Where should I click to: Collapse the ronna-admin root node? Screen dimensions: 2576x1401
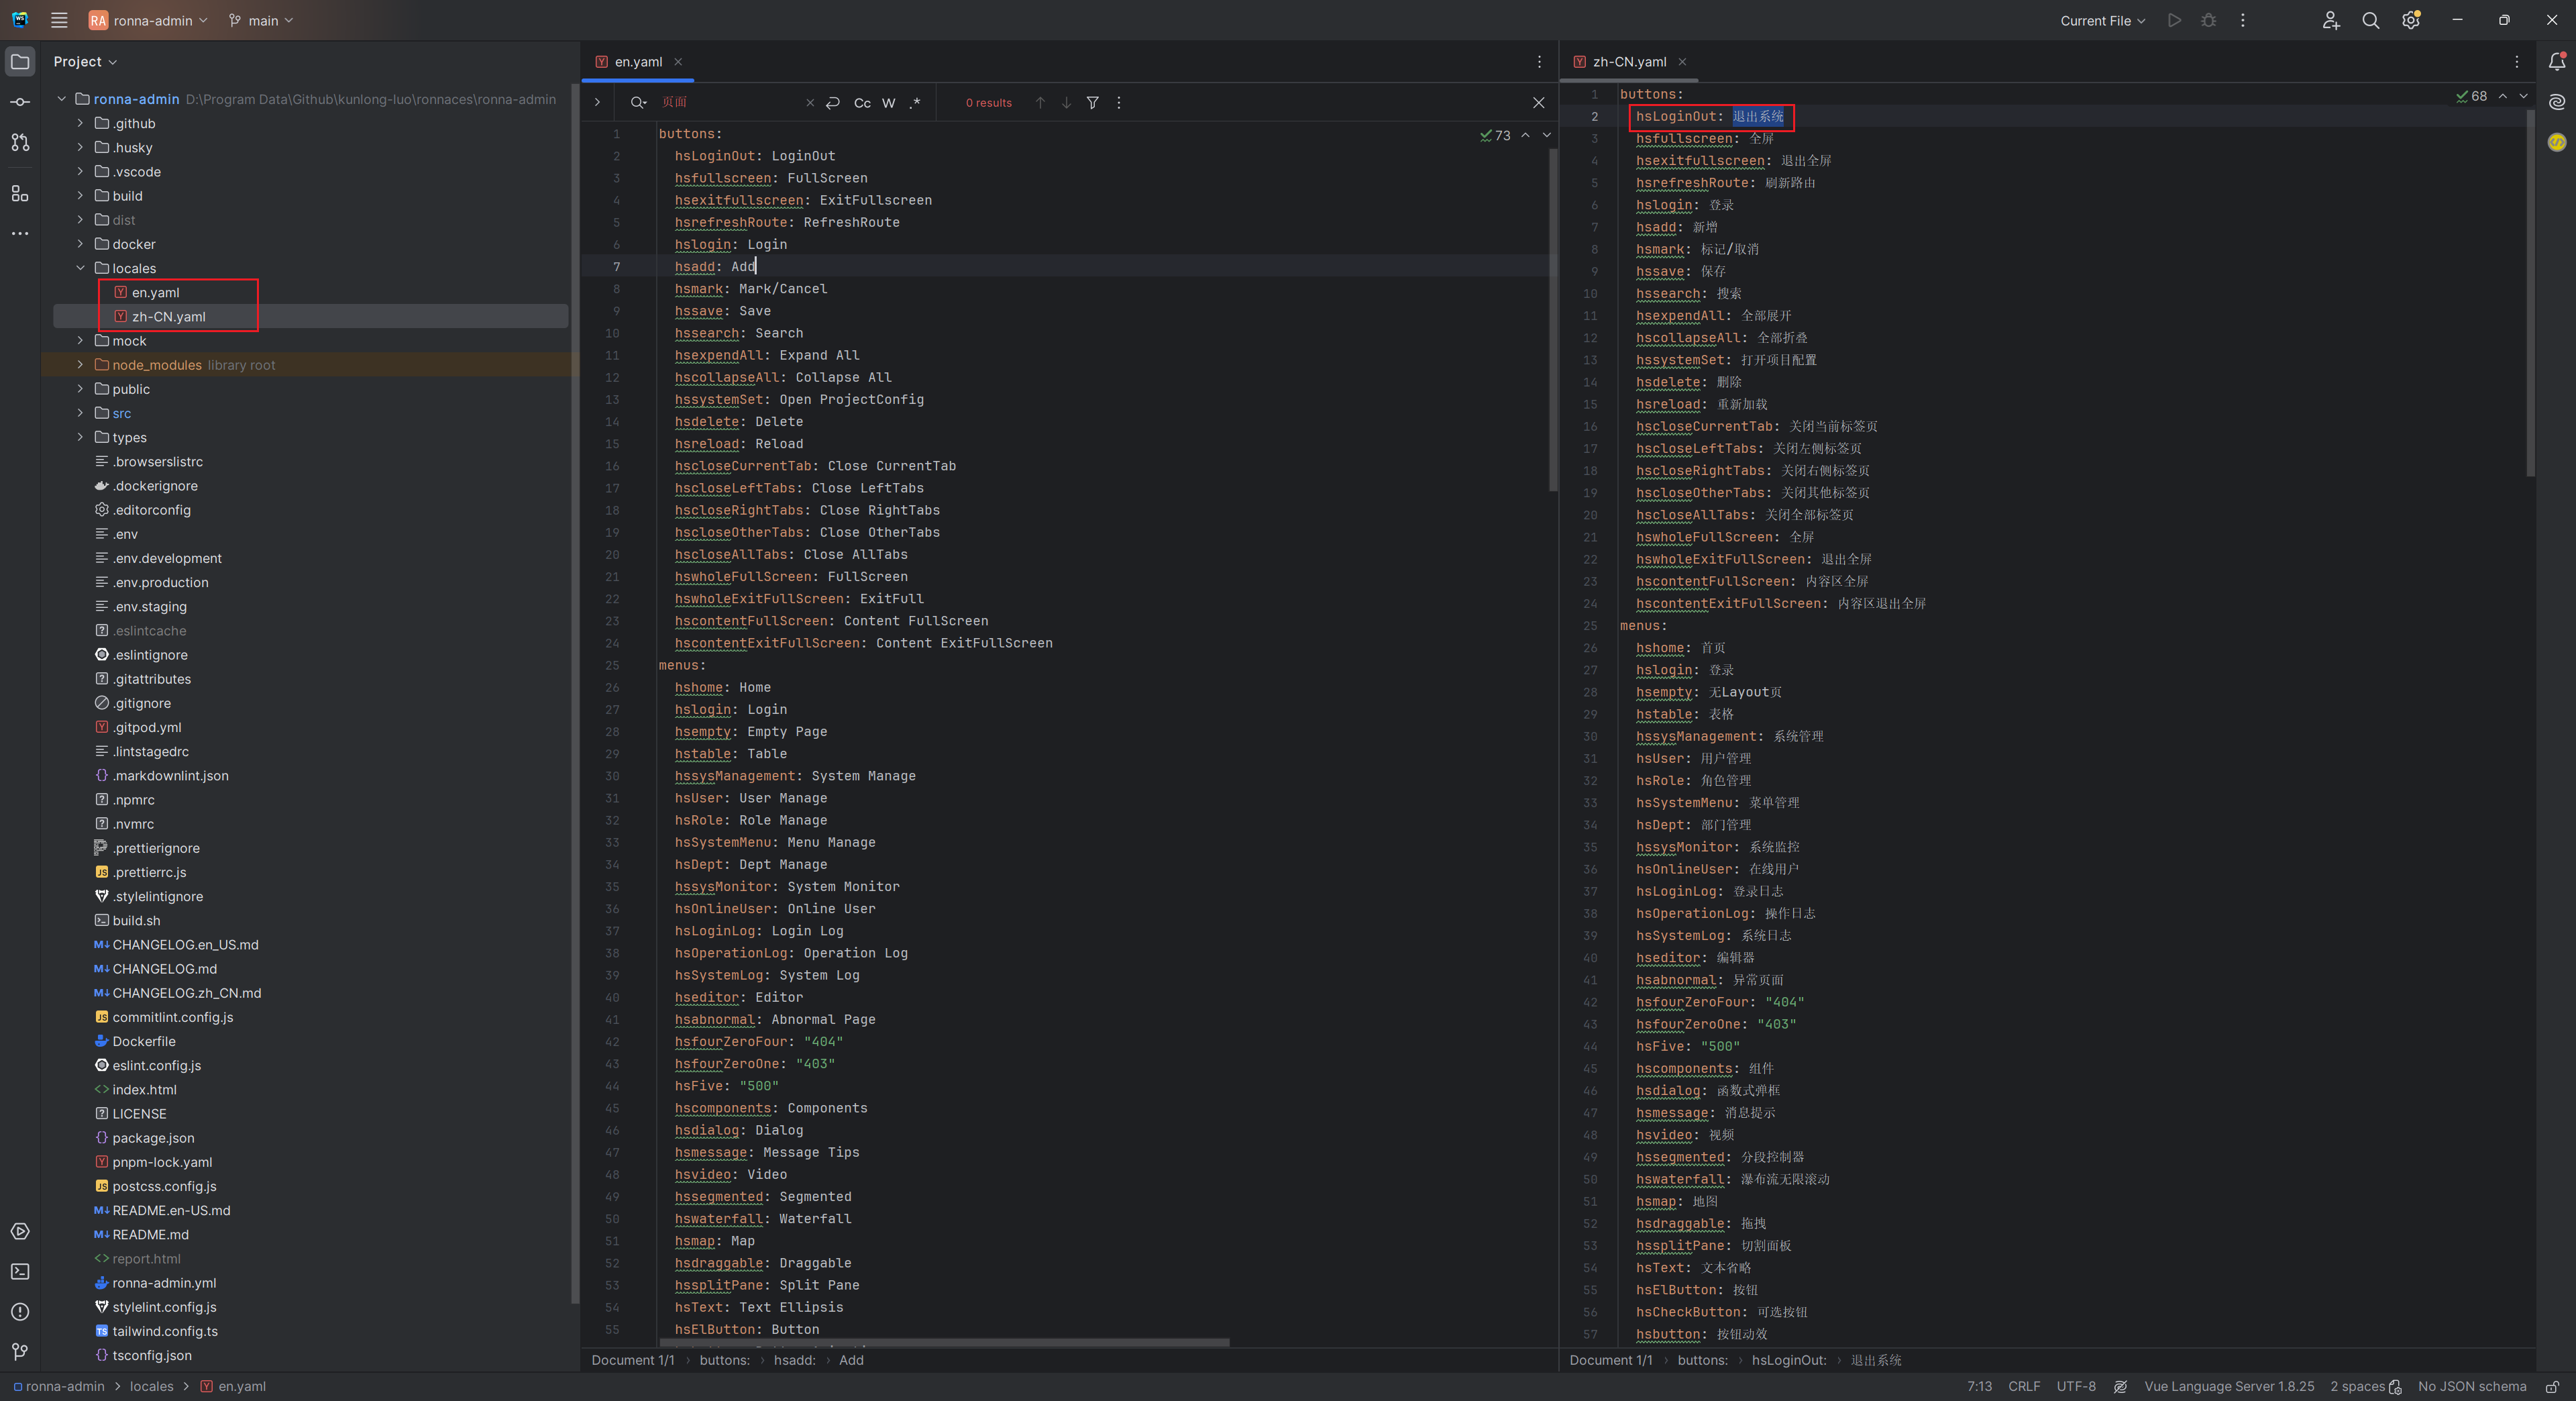(61, 99)
